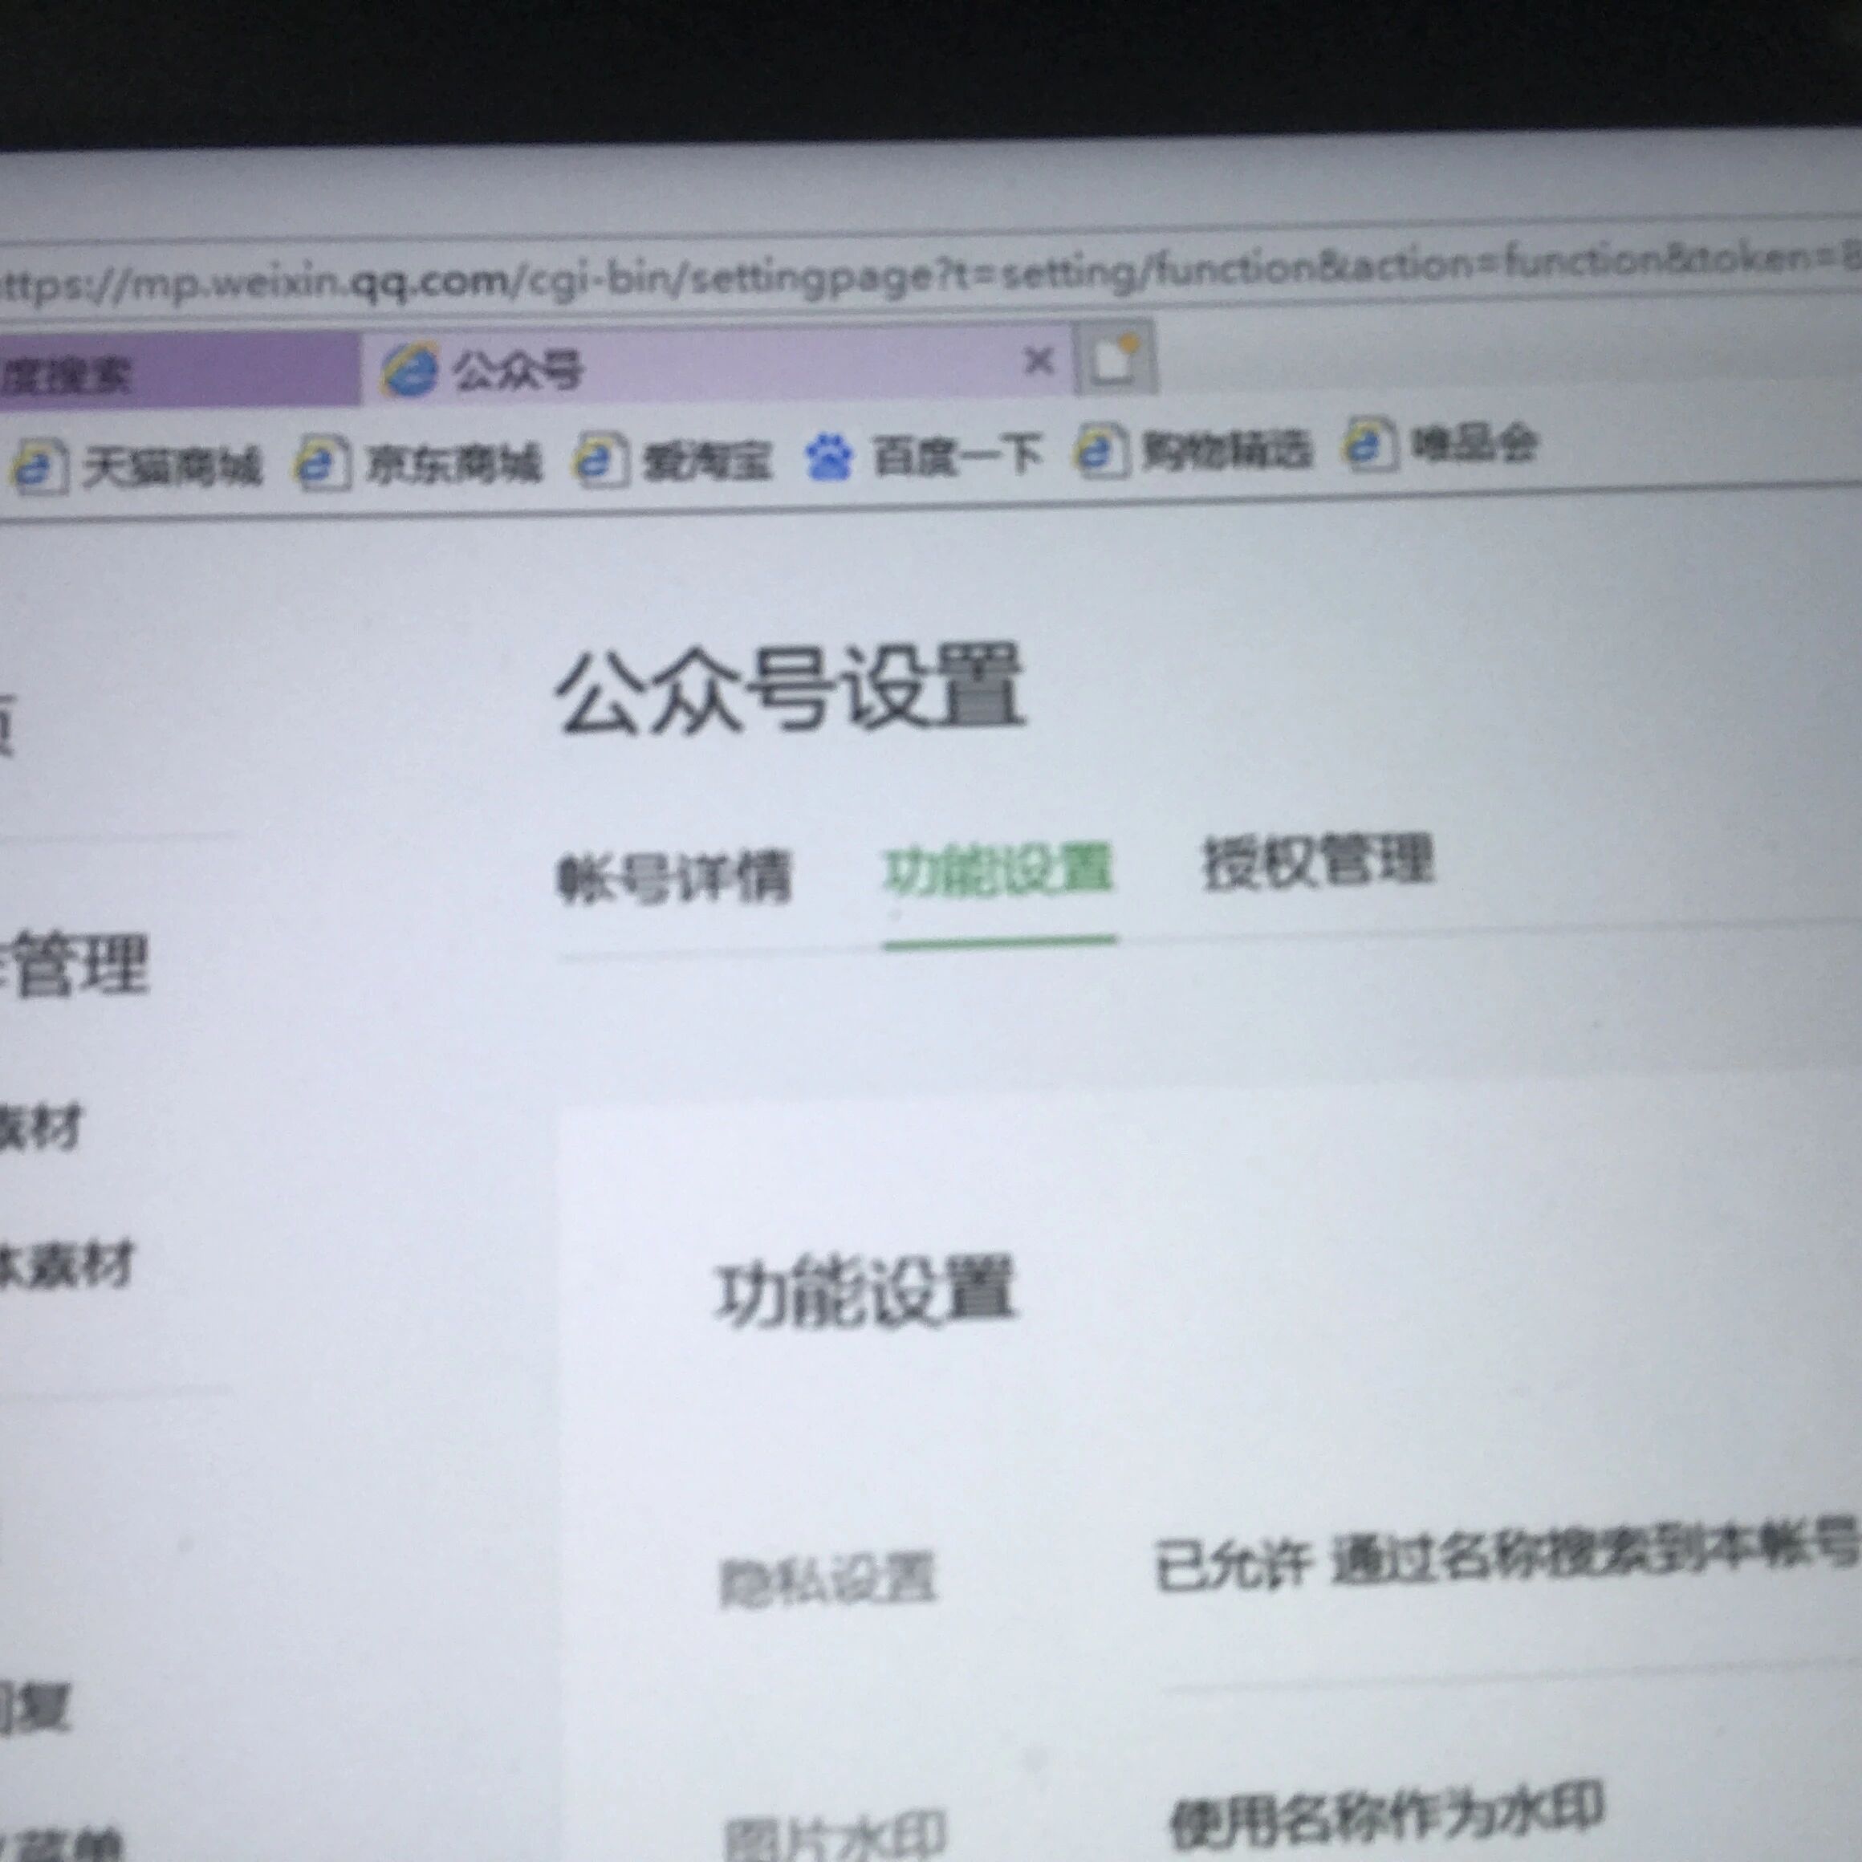Open the 百度一下 bookmark link
Image resolution: width=1862 pixels, height=1862 pixels.
point(957,455)
